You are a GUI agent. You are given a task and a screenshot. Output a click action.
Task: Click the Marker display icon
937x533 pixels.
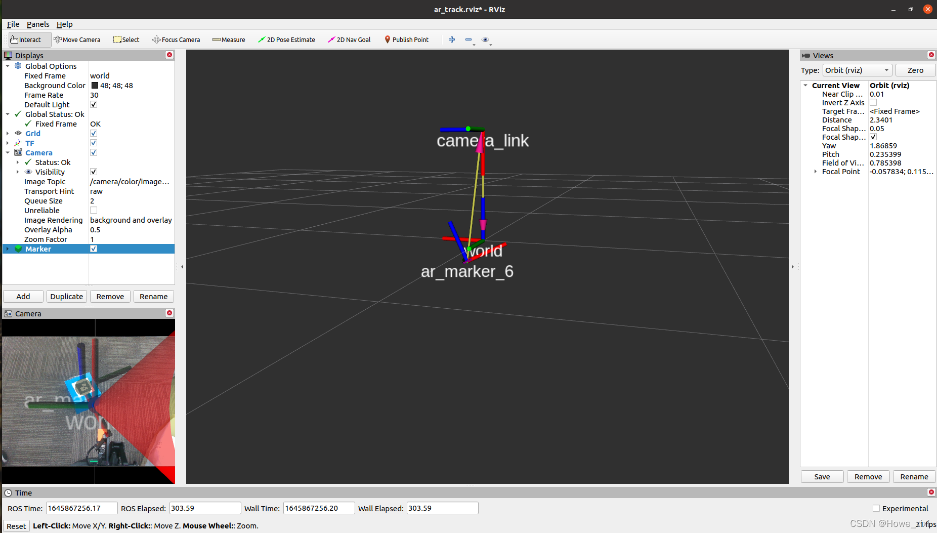tap(19, 249)
